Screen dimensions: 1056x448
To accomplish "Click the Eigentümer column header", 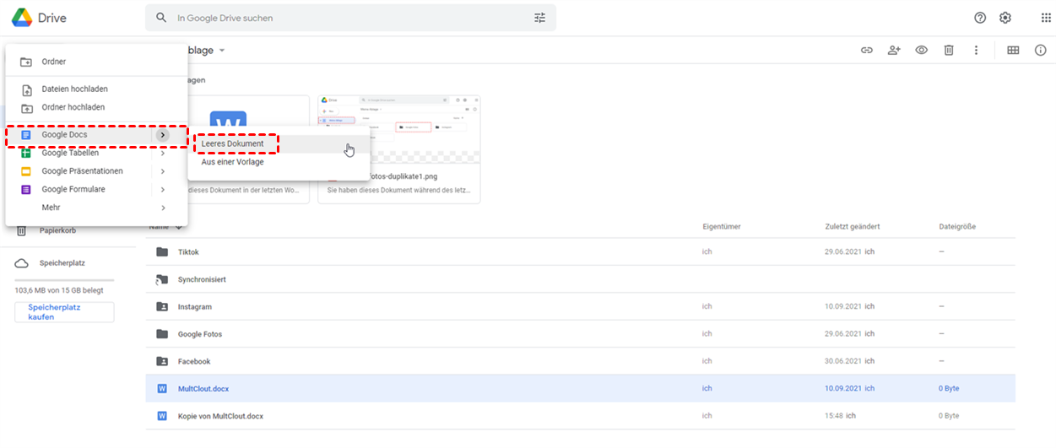I will pyautogui.click(x=722, y=227).
